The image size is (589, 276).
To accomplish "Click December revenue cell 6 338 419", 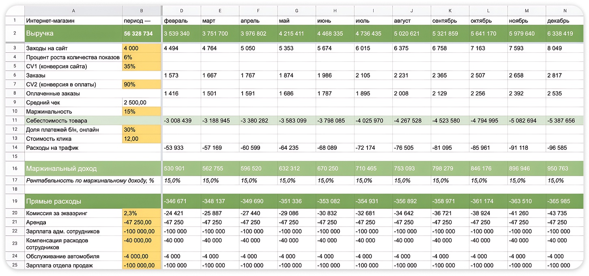I will coord(564,34).
